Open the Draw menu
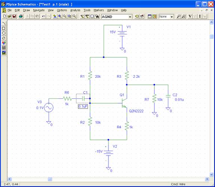Screen dimensions: 215x187 [x=27, y=10]
